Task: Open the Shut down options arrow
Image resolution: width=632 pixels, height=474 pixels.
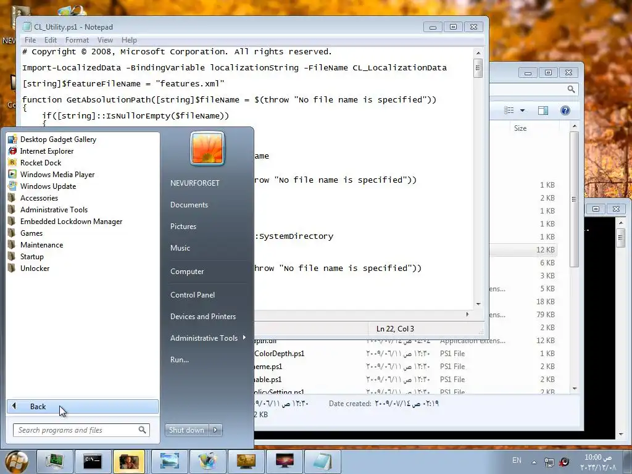Action: click(215, 430)
